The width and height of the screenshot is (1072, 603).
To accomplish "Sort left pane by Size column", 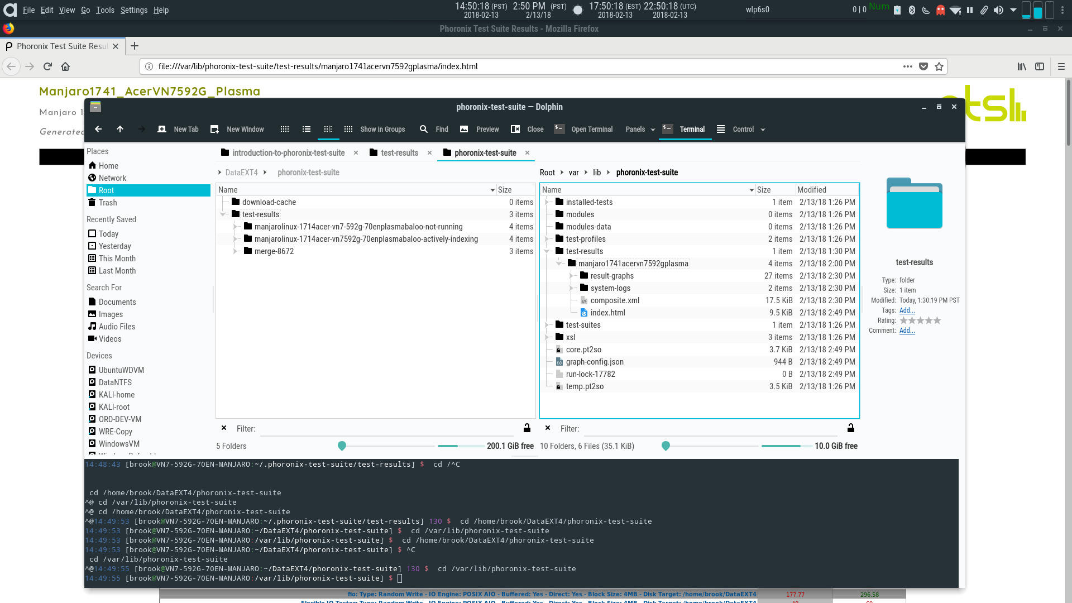I will pos(515,190).
